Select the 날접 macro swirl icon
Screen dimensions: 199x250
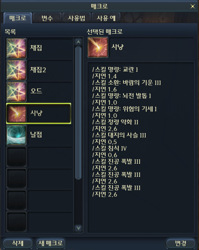[17, 135]
